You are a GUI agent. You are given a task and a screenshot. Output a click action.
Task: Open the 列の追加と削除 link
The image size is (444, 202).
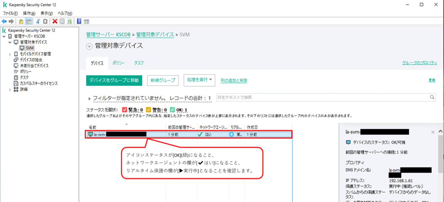click(234, 81)
